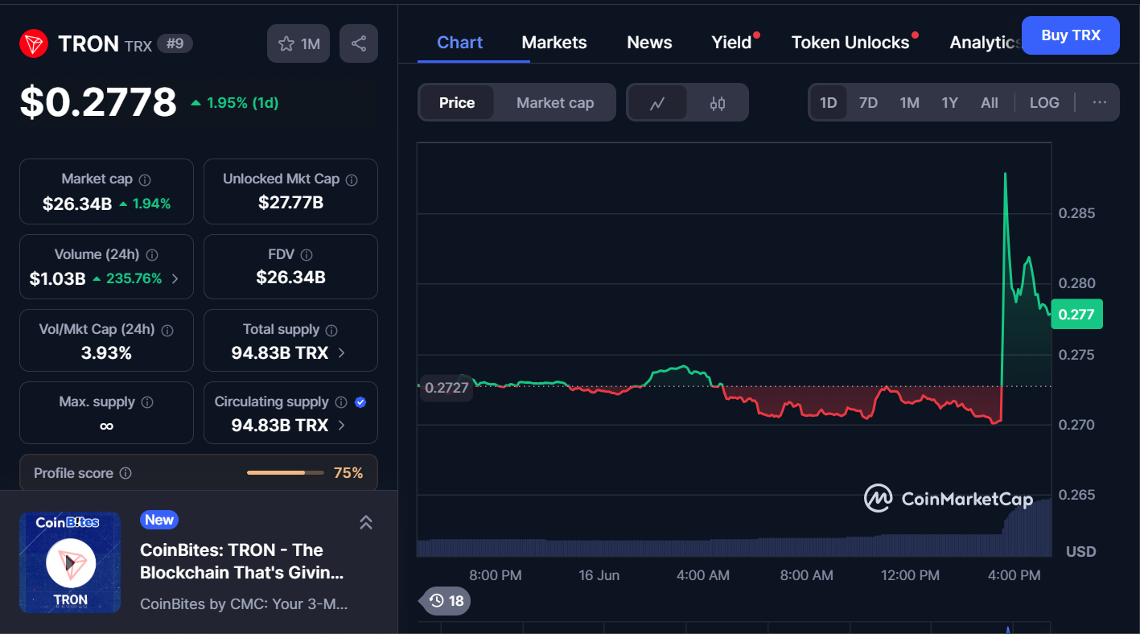Click the 3.93% Vol/Mkt Cap value
Image resolution: width=1140 pixels, height=634 pixels.
point(106,353)
